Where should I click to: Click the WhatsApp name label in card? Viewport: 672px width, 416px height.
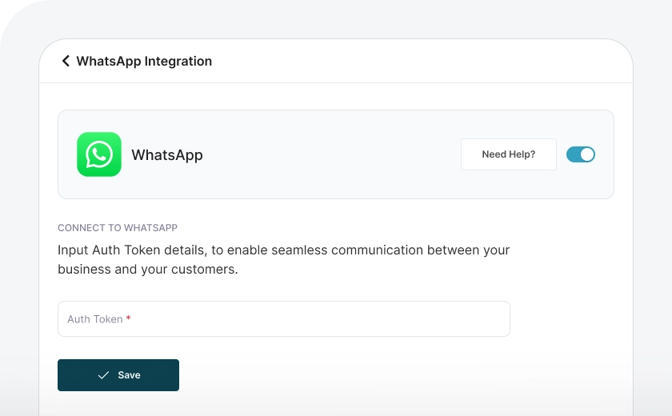tap(167, 155)
